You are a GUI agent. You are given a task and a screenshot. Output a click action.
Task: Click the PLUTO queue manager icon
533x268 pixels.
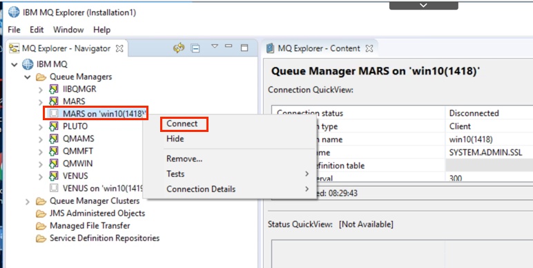pos(54,126)
